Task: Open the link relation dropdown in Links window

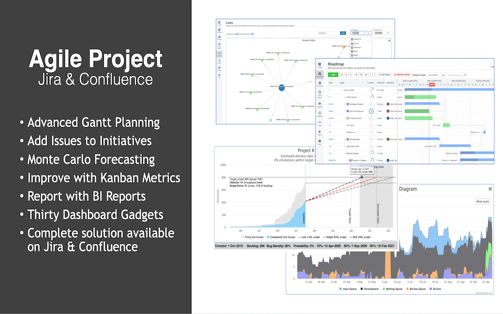Action: point(361,33)
